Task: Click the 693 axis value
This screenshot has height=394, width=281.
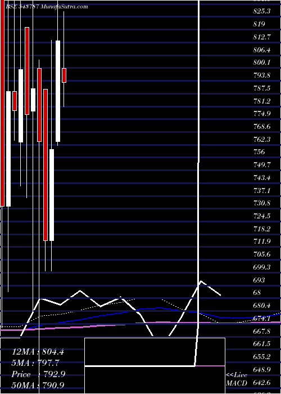Action: pos(259,280)
